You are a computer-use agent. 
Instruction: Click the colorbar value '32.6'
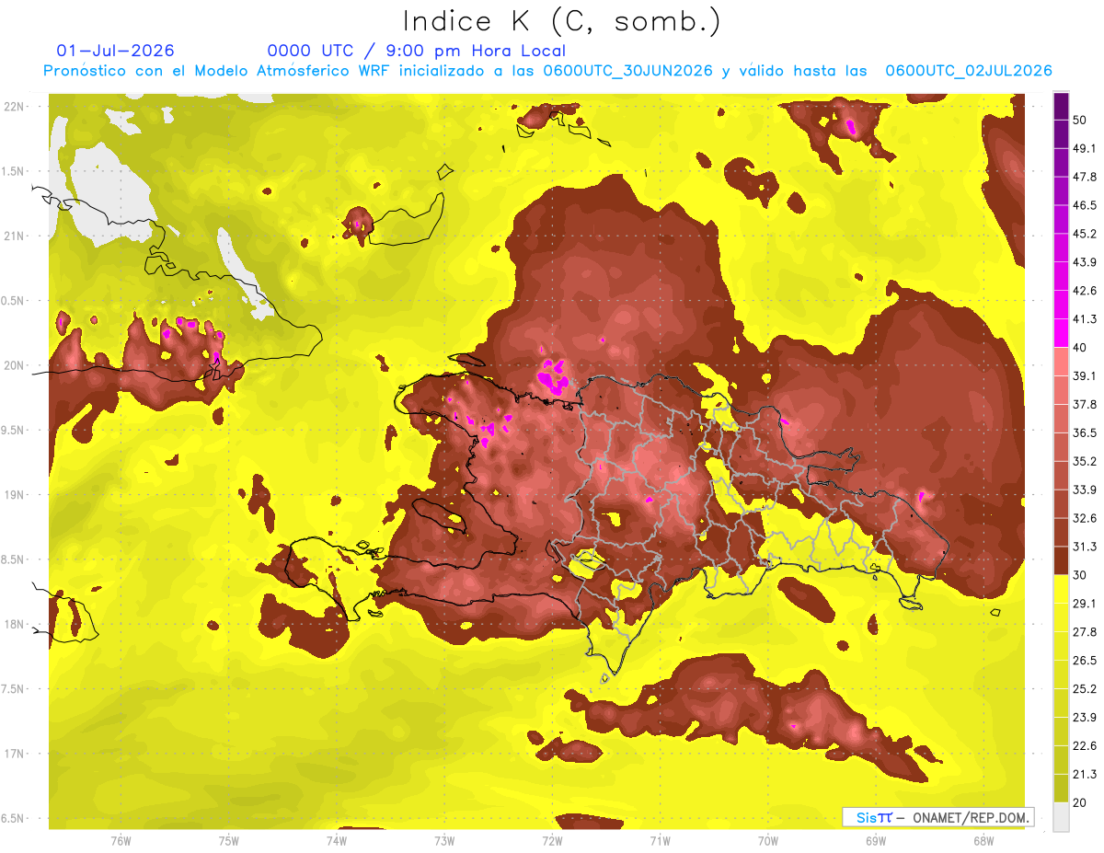point(1085,518)
